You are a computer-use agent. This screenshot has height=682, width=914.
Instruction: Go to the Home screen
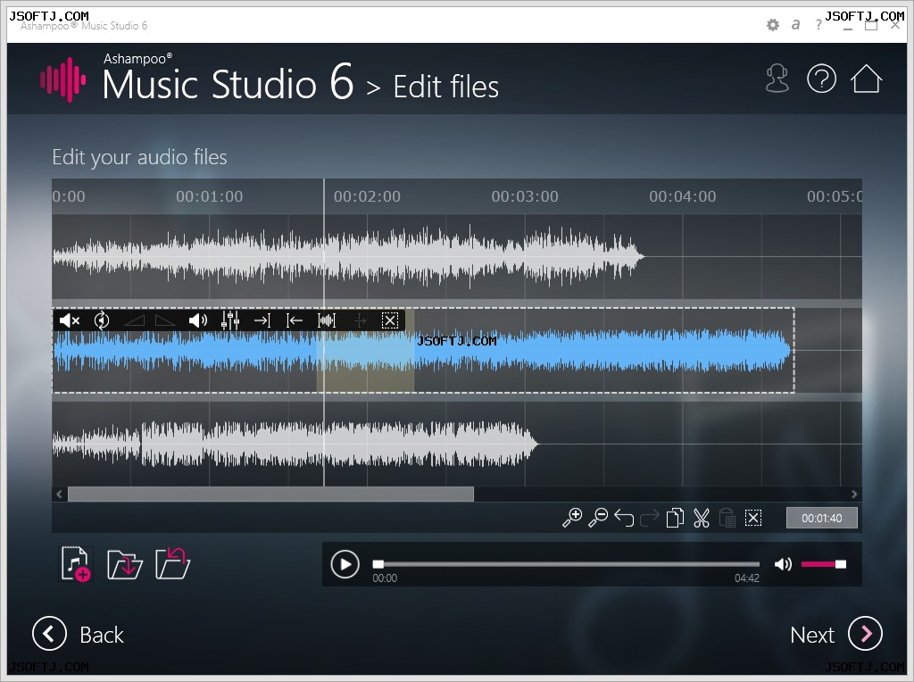[x=866, y=79]
